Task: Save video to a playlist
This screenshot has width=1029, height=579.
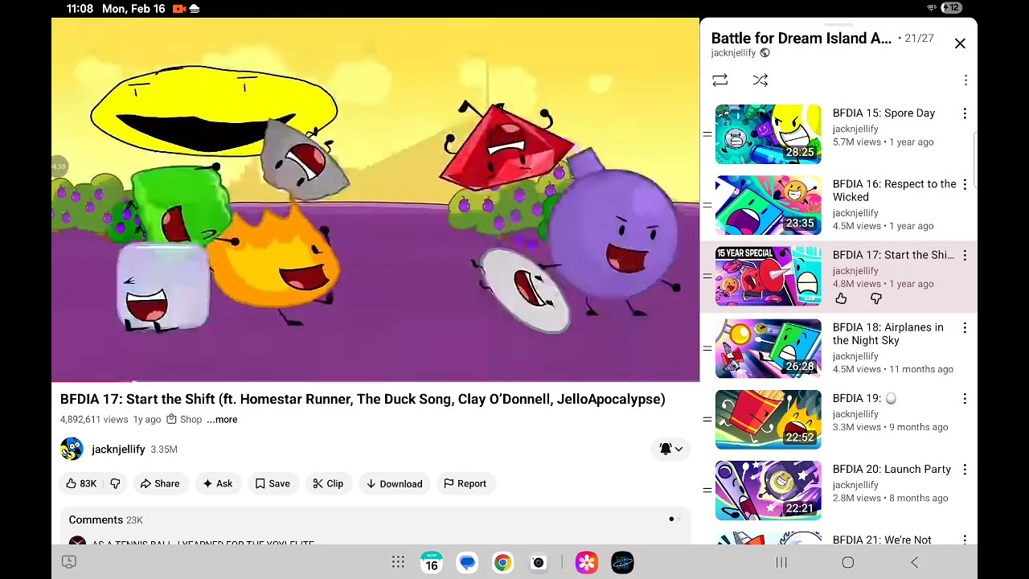Action: [273, 483]
